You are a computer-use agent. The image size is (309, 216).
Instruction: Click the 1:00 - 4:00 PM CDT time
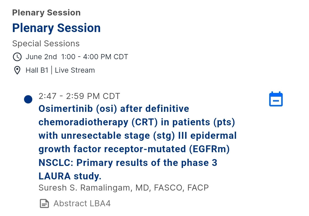point(94,57)
